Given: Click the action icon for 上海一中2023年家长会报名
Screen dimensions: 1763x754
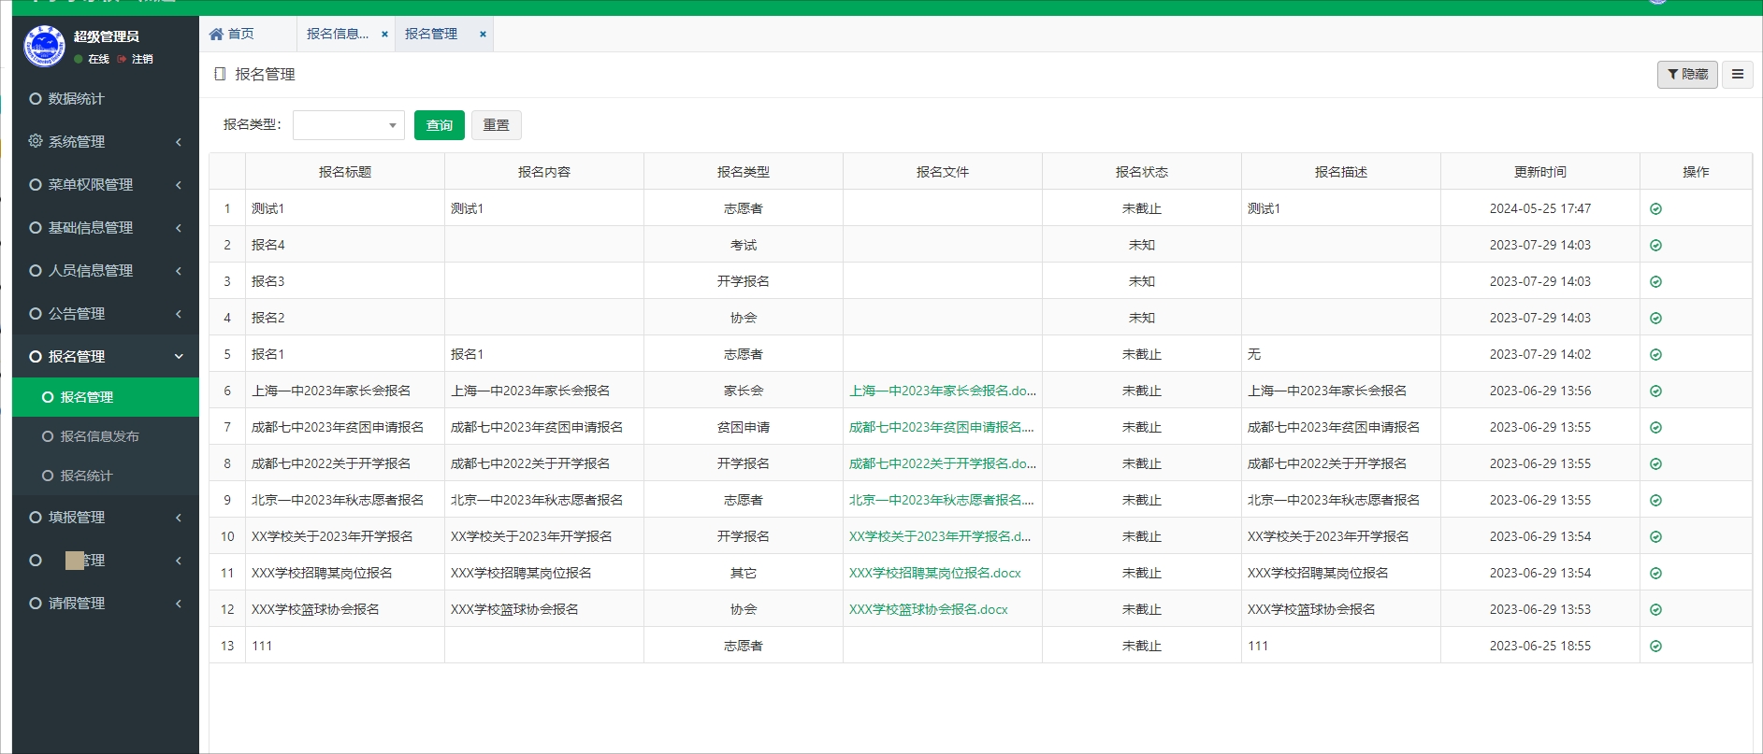Looking at the screenshot, I should pos(1655,391).
